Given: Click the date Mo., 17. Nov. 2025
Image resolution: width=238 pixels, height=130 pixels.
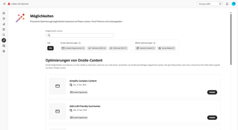Looking at the screenshot, I should [80, 110].
